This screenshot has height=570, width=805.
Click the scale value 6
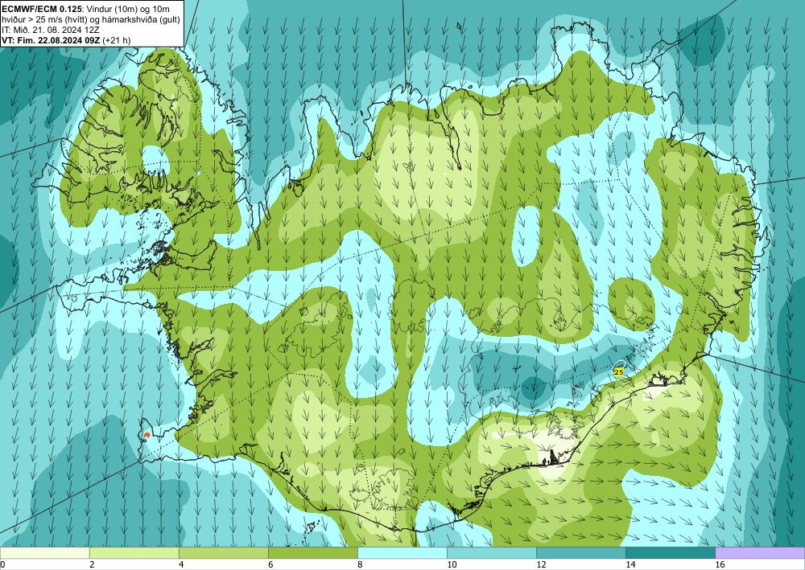(270, 564)
